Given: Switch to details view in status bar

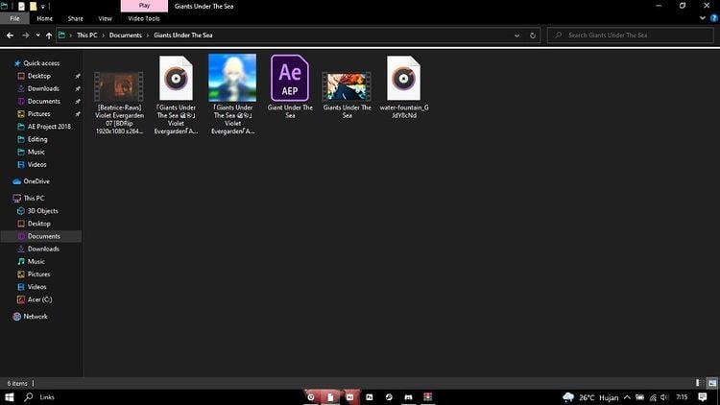Looking at the screenshot, I should tap(699, 383).
